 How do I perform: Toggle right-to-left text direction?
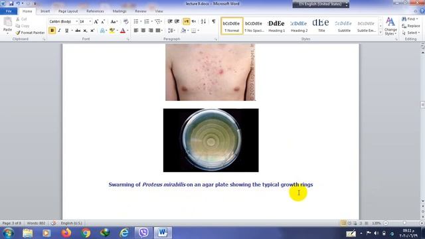pos(193,21)
